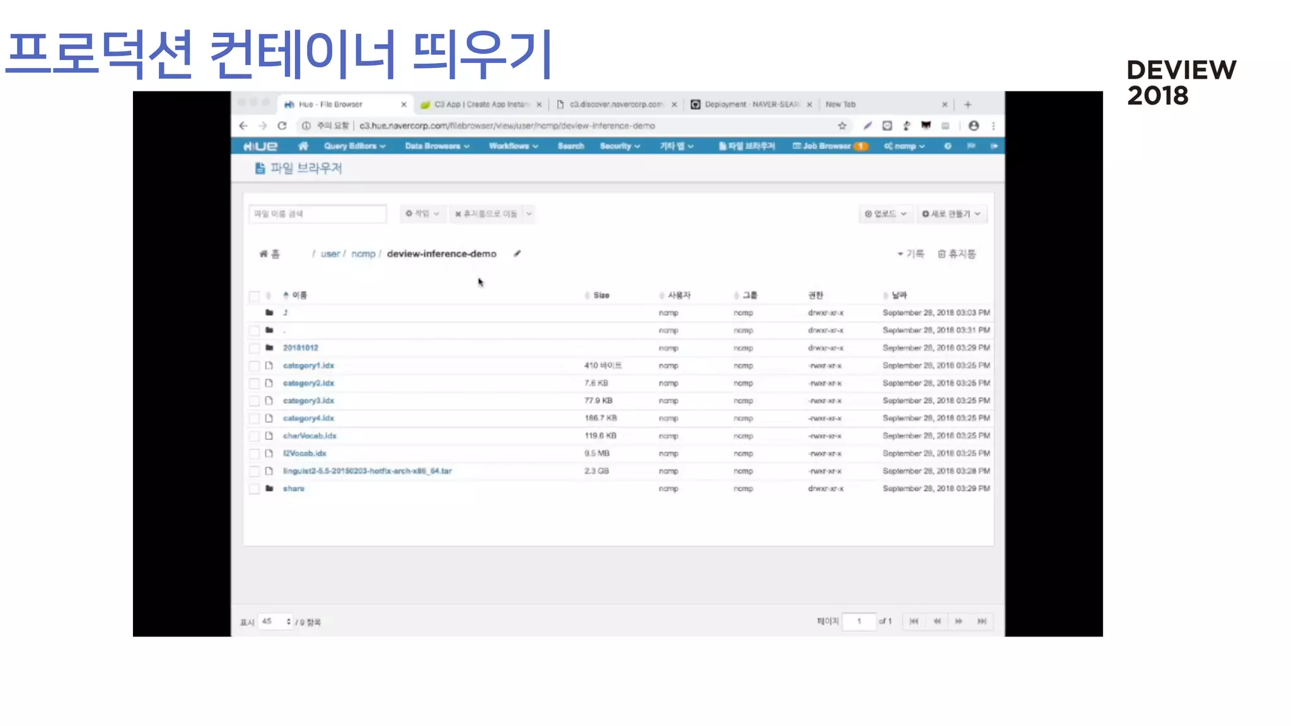
Task: Bookmark page with the star icon
Action: point(842,126)
